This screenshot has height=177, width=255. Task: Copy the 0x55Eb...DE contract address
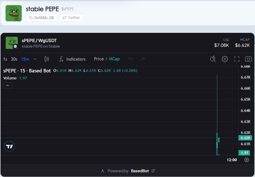pos(41,18)
